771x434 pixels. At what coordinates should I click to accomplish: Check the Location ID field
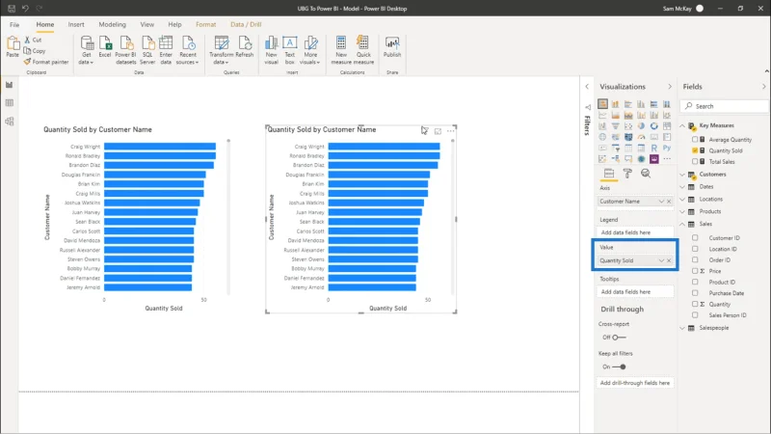pyautogui.click(x=695, y=249)
